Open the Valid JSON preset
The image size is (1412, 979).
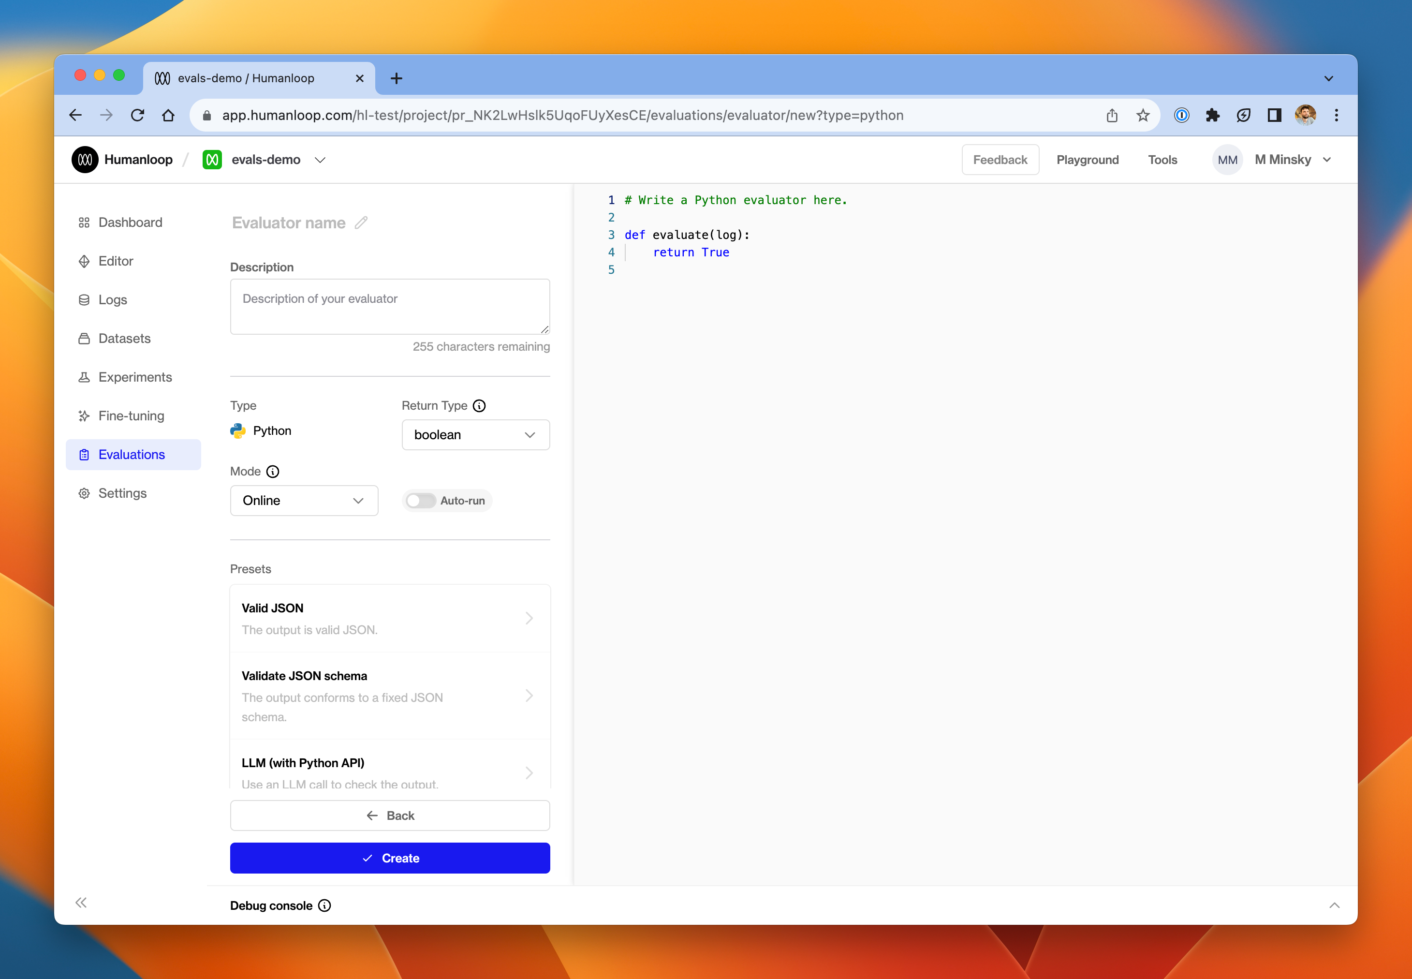tap(390, 618)
